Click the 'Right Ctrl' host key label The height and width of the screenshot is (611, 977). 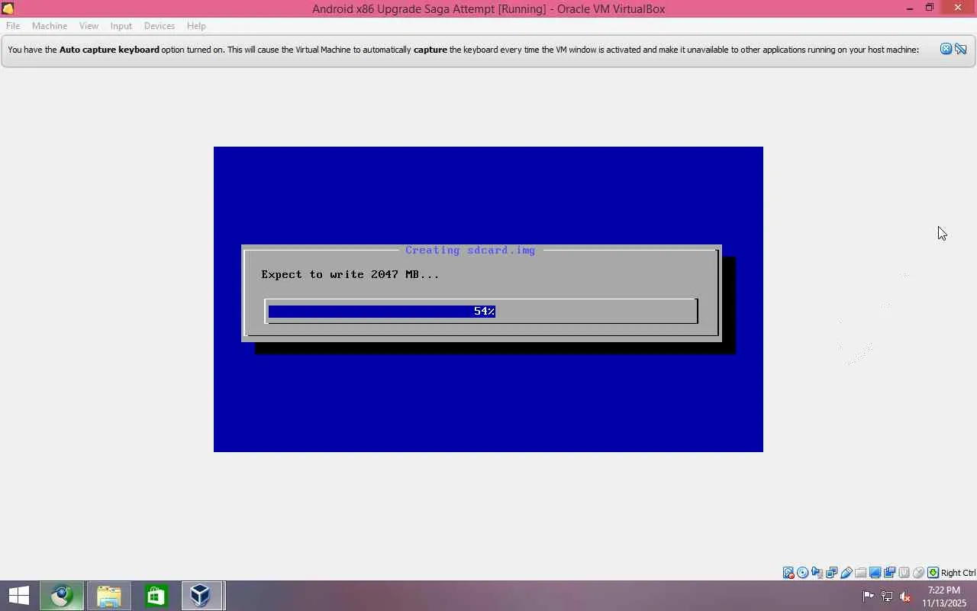point(958,573)
